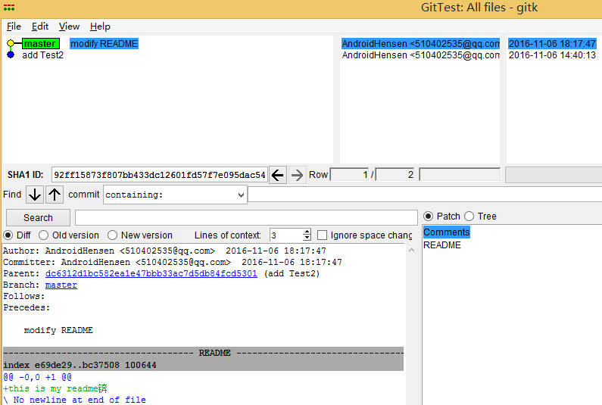Select the Old version radio button
This screenshot has height=405, width=602.
point(43,235)
